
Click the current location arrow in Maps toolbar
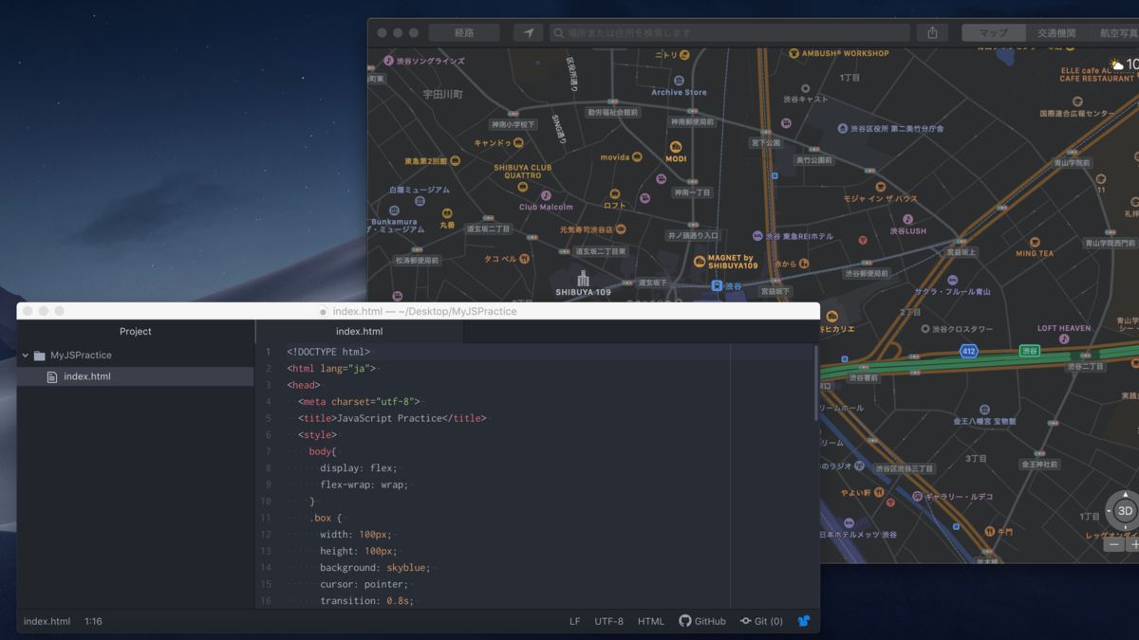[x=529, y=32]
